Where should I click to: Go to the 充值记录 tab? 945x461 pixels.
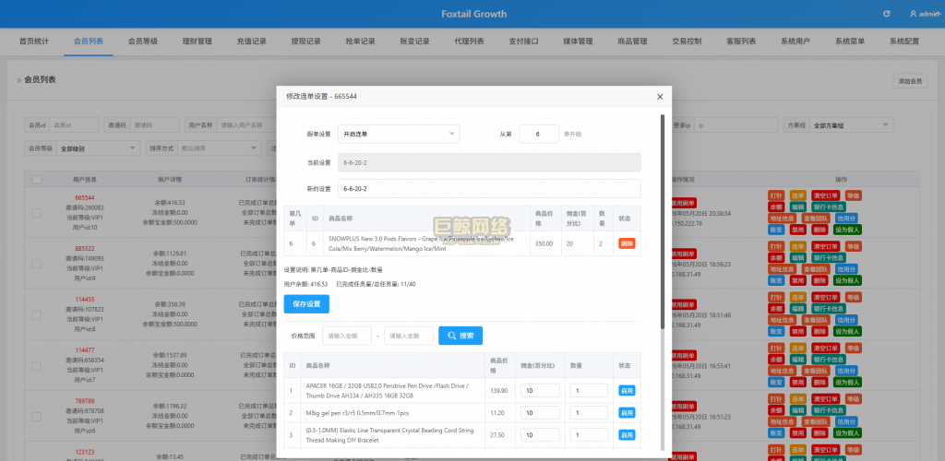(251, 41)
